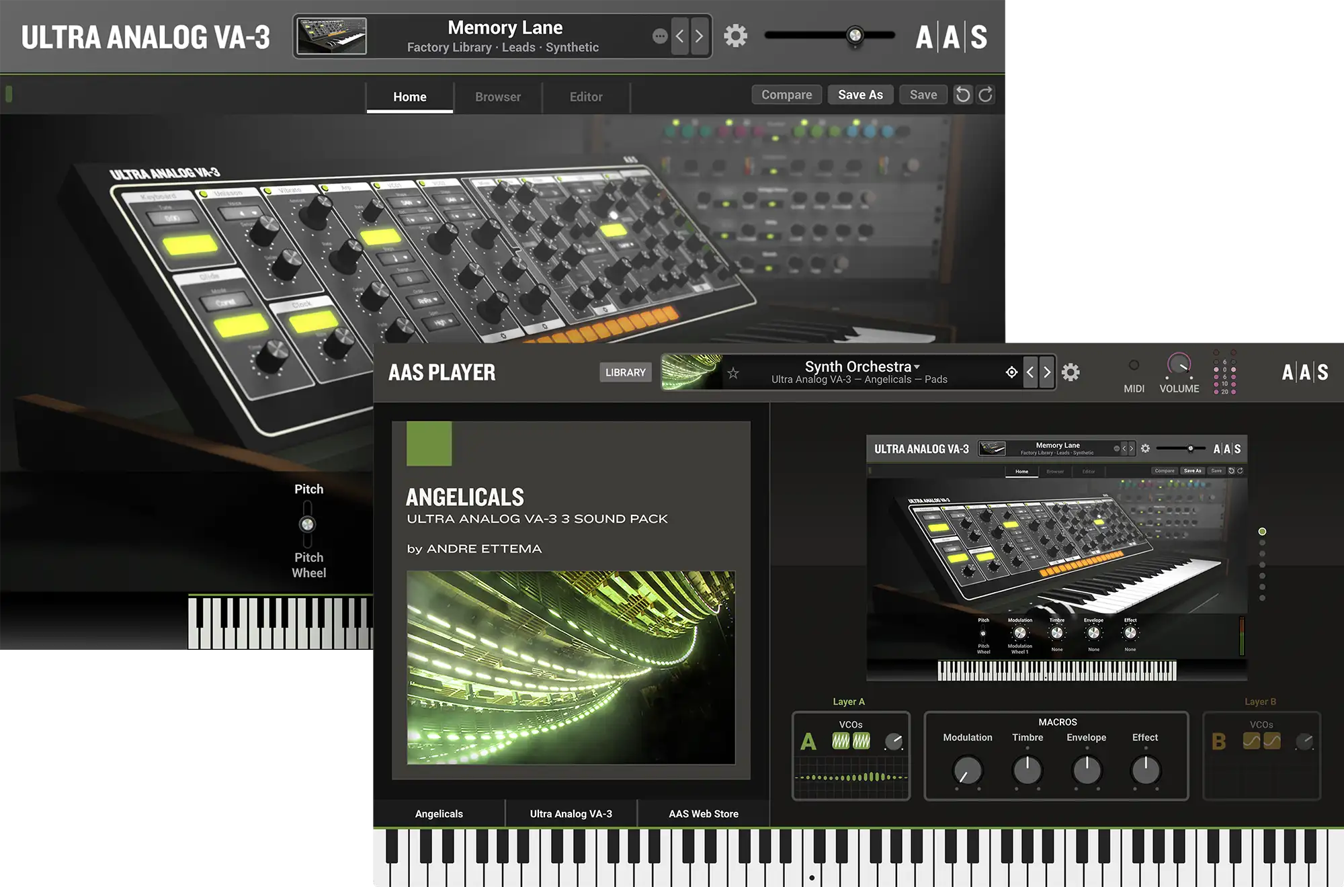This screenshot has height=887, width=1344.
Task: Click the Save As button
Action: (860, 95)
